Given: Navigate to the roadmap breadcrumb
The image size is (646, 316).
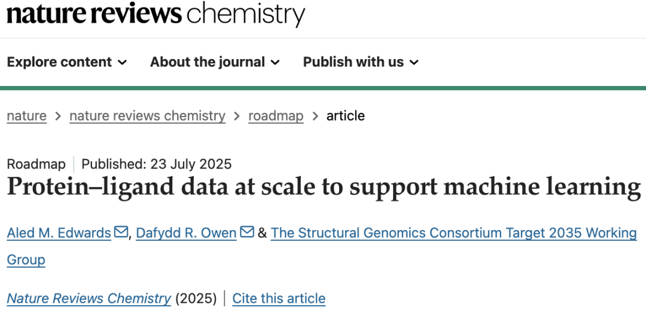Looking at the screenshot, I should click(x=276, y=116).
